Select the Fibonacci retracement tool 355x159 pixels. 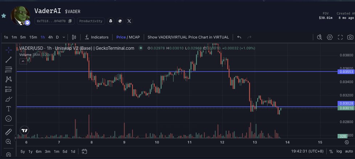pos(9,70)
